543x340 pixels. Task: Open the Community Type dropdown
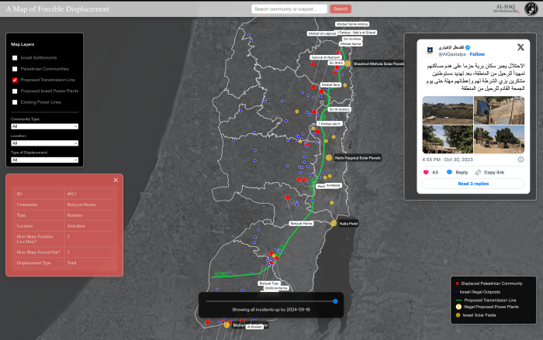pyautogui.click(x=43, y=125)
